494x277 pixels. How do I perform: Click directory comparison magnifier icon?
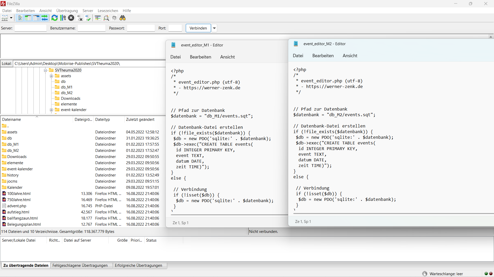point(106,18)
